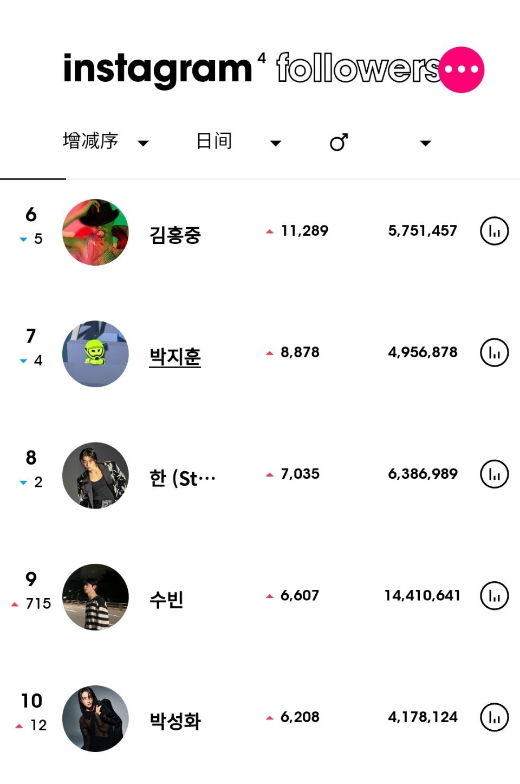The height and width of the screenshot is (784, 520).
Task: Expand the 增减序 sort dropdown
Action: pos(143,143)
